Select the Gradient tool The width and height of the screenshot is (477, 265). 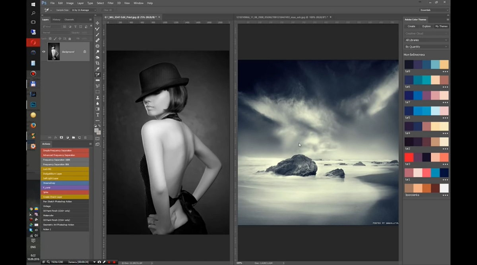tap(97, 109)
